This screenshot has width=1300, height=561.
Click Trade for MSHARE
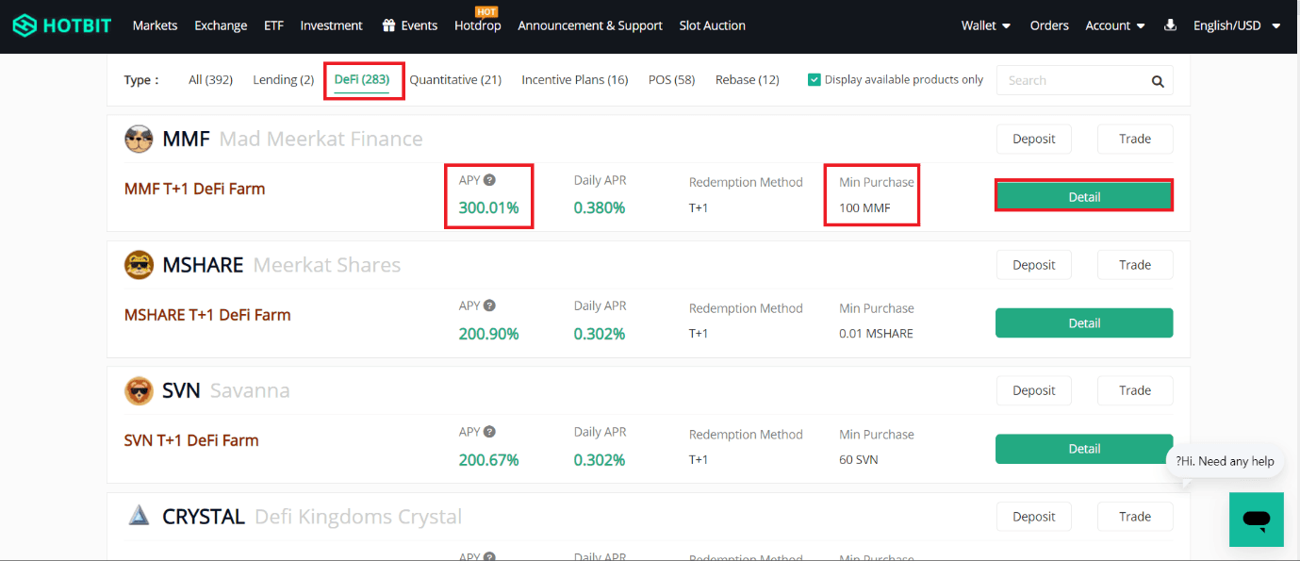1135,265
